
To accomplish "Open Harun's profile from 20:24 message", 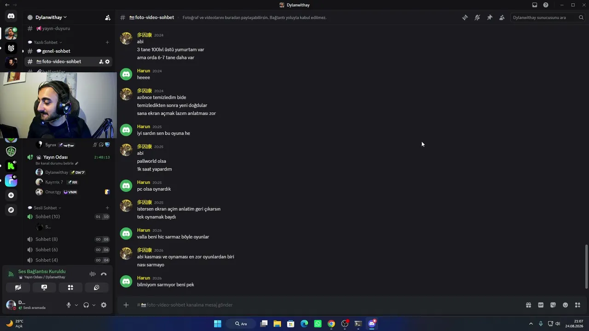I will (144, 71).
